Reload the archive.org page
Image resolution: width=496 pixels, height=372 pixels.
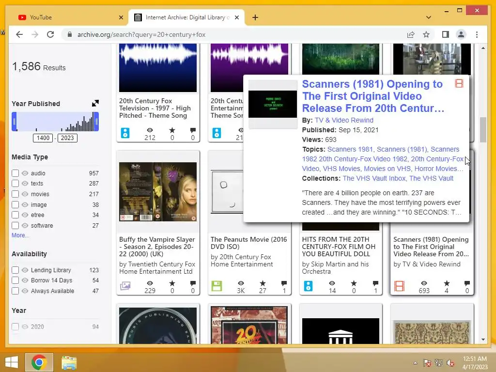coord(50,34)
